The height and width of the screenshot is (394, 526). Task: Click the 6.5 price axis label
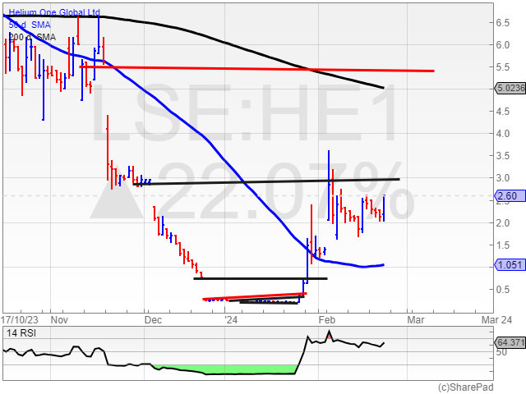click(503, 23)
